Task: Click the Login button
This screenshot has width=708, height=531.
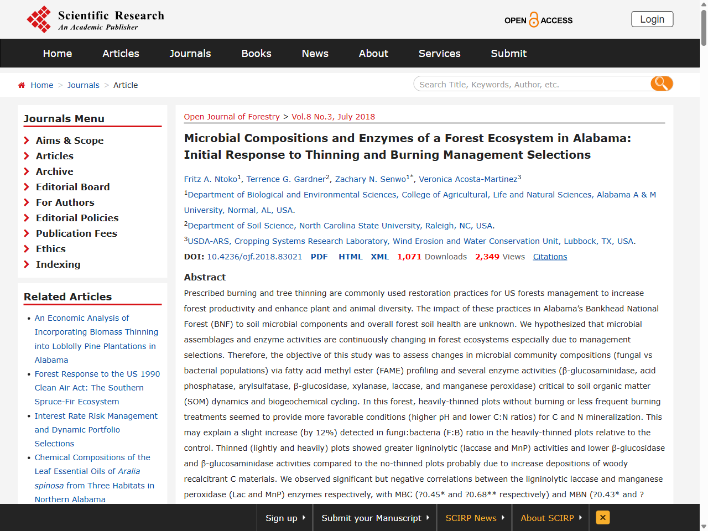Action: point(652,19)
